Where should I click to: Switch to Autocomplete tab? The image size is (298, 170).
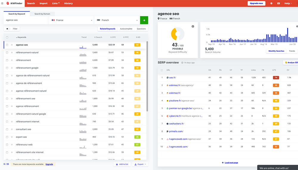coord(126,29)
